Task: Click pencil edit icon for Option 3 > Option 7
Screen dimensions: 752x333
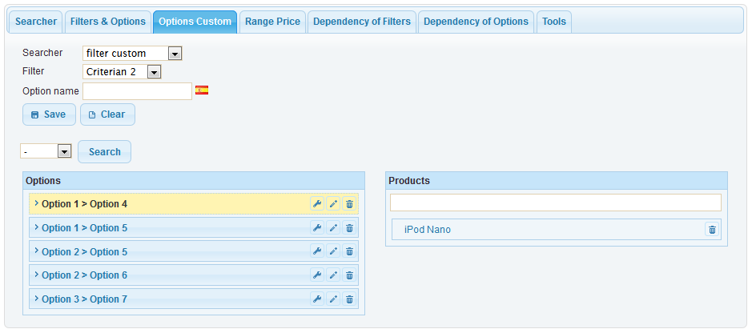Action: coord(333,299)
